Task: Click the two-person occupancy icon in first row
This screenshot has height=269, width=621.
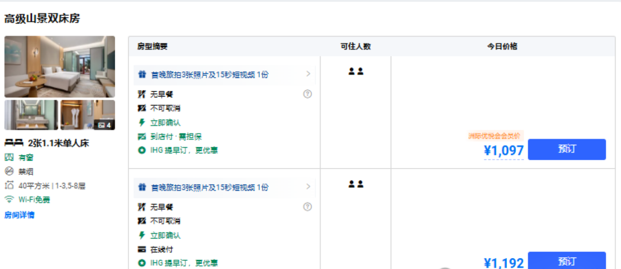Action: [x=356, y=72]
